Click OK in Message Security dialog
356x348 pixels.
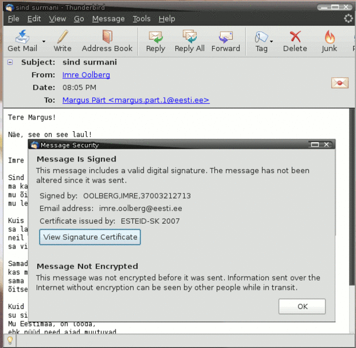pyautogui.click(x=302, y=306)
